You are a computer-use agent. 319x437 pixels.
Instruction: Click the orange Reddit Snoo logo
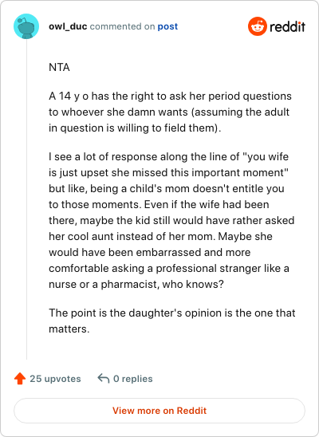pos(258,26)
